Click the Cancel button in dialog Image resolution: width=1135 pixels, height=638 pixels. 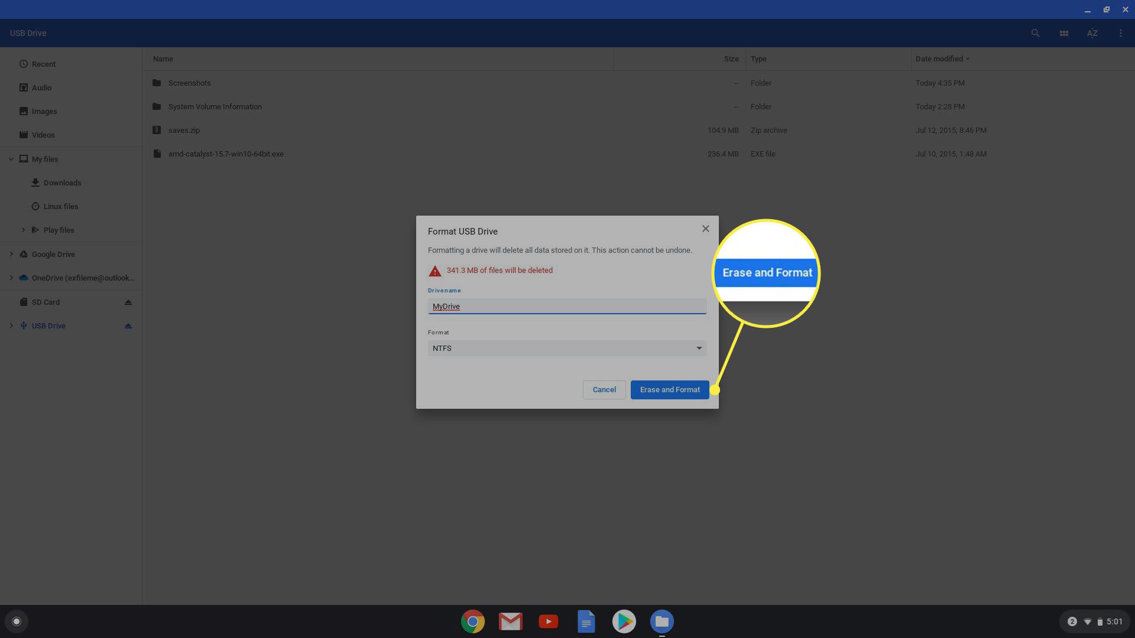[604, 389]
